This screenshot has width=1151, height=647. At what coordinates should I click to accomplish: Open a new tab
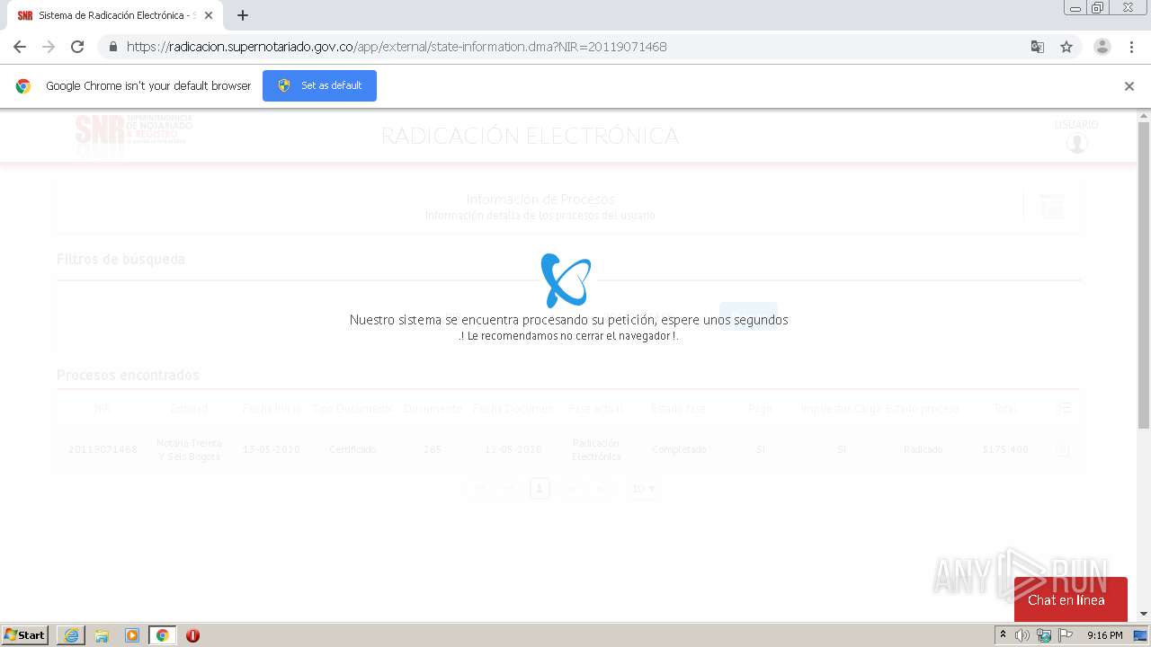tap(243, 15)
